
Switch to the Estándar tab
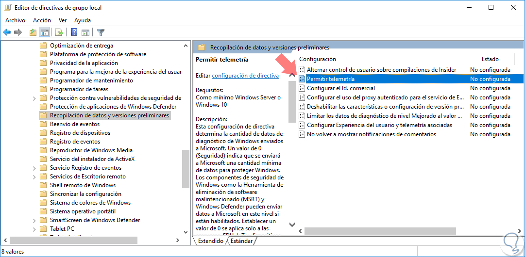[241, 241]
